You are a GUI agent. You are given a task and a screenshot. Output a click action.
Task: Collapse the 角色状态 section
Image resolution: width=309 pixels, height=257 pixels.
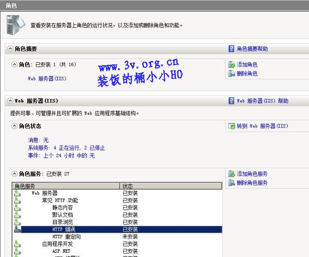click(x=15, y=126)
